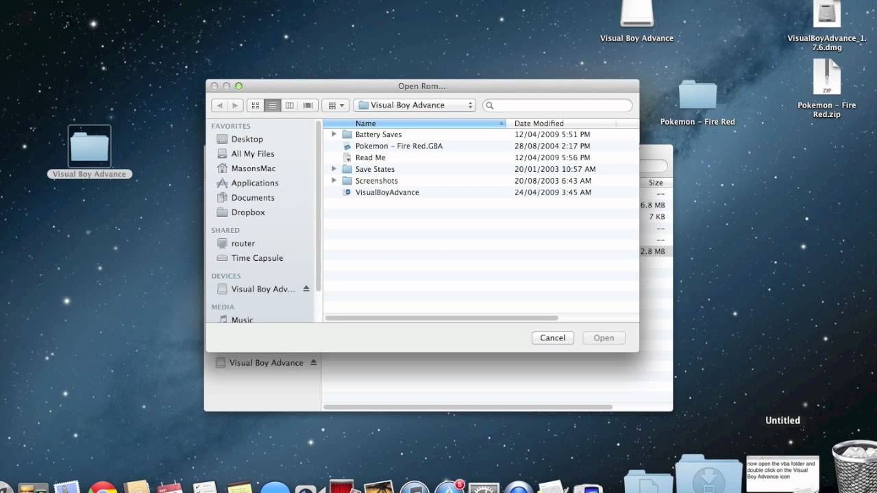Select list view mode
Image resolution: width=877 pixels, height=493 pixels.
pyautogui.click(x=272, y=105)
